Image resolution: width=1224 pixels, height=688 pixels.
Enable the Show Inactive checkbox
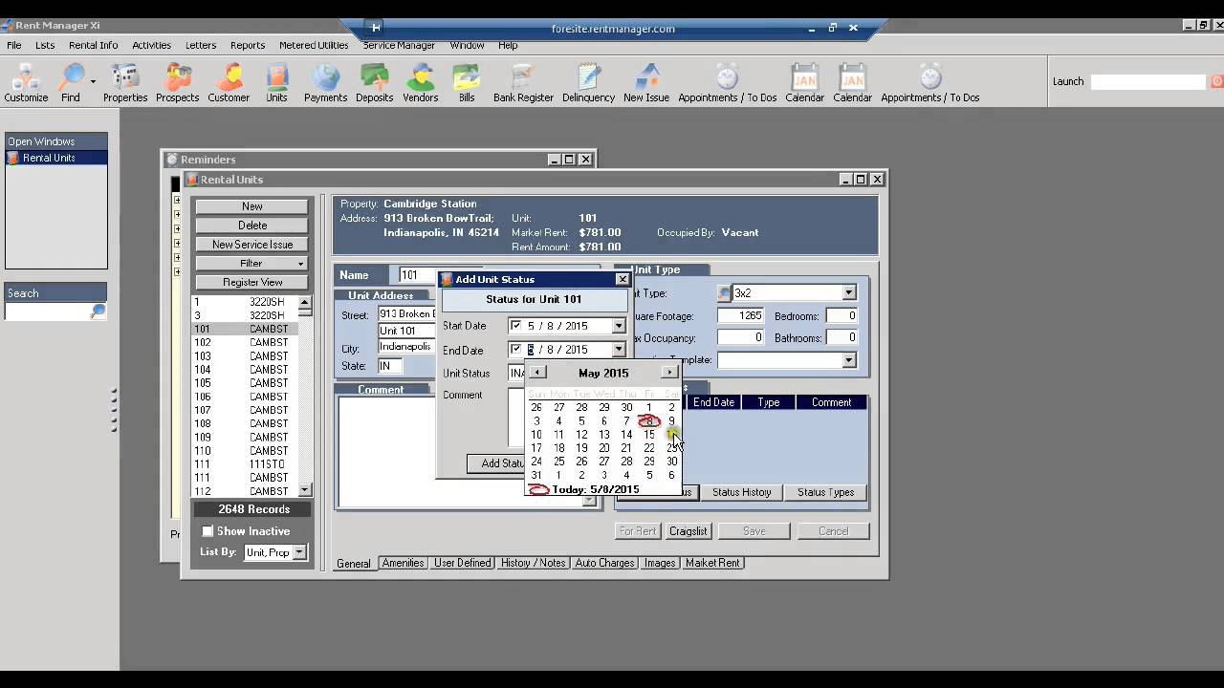coord(208,531)
